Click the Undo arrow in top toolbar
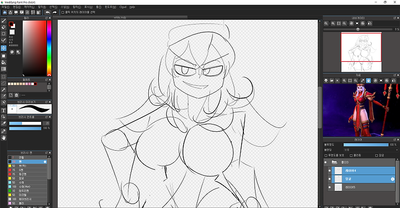The image size is (400, 208). pyautogui.click(x=48, y=12)
